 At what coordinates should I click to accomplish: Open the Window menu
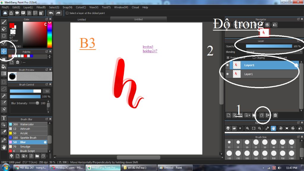[x=121, y=7]
